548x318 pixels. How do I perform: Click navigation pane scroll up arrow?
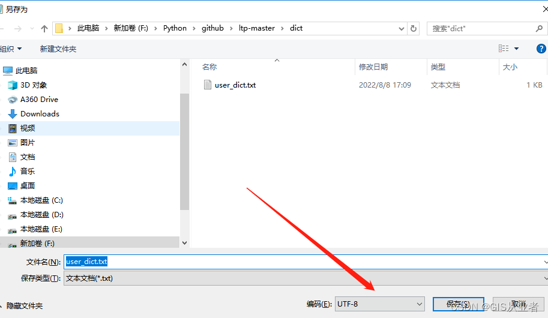point(184,65)
